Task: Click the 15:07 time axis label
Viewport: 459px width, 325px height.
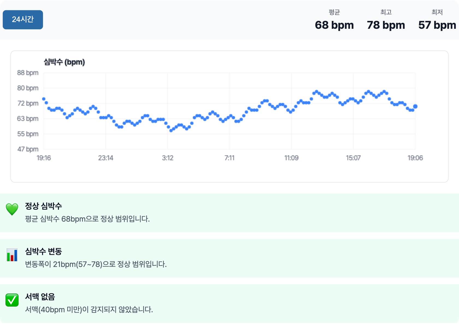Action: click(353, 158)
